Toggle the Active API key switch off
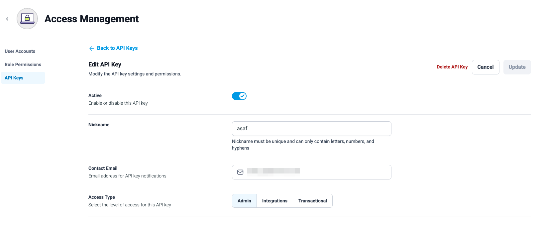This screenshot has width=537, height=227. [x=239, y=96]
